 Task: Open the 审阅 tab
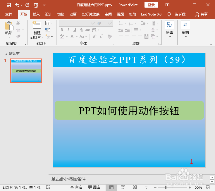(108, 14)
